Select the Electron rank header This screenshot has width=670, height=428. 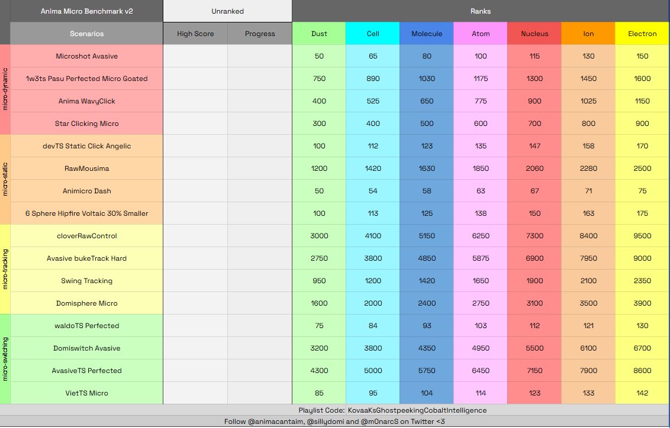click(x=642, y=34)
